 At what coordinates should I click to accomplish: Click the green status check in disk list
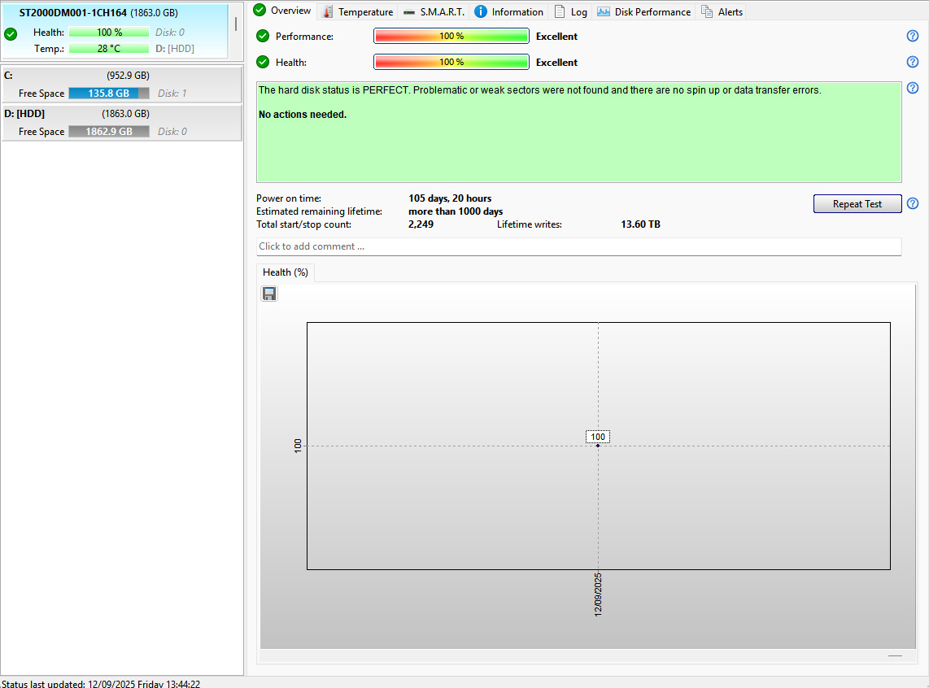(x=11, y=34)
